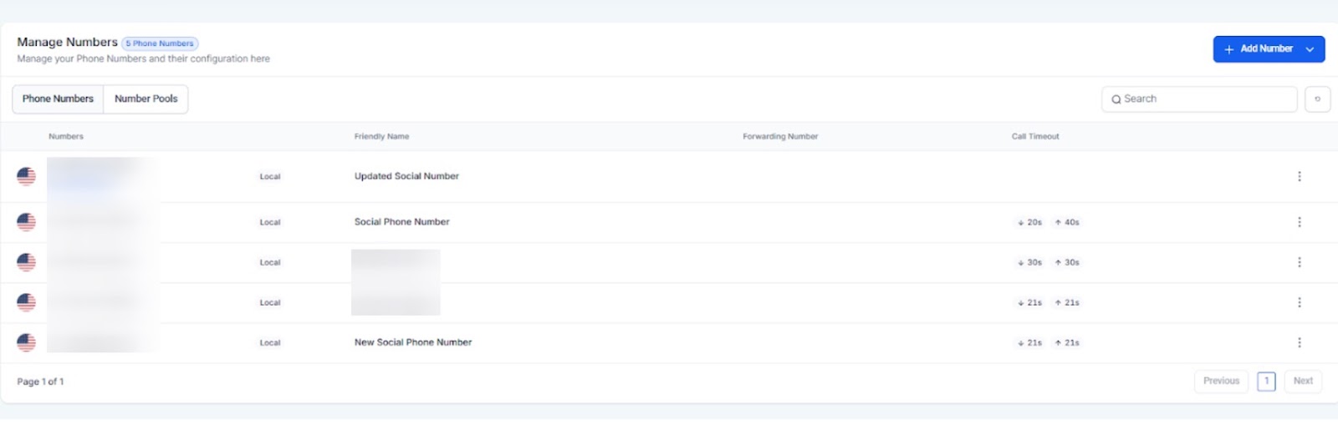The height and width of the screenshot is (425, 1338).
Task: Select the Phone Numbers tab
Action: [x=58, y=99]
